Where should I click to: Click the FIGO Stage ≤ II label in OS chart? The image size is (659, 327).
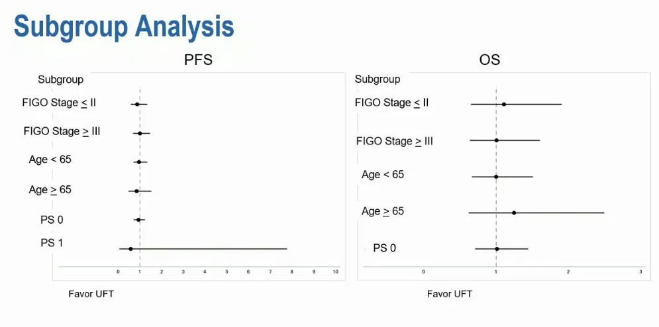(391, 103)
